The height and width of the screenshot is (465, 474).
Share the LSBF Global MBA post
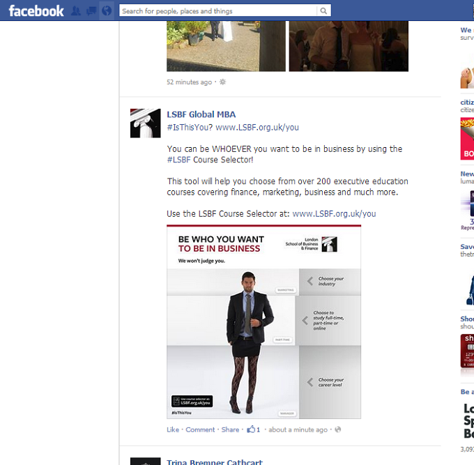pyautogui.click(x=230, y=429)
